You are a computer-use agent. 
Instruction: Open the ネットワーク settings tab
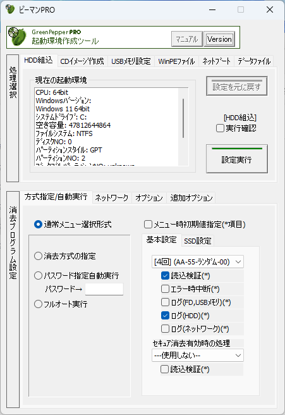coord(112,198)
